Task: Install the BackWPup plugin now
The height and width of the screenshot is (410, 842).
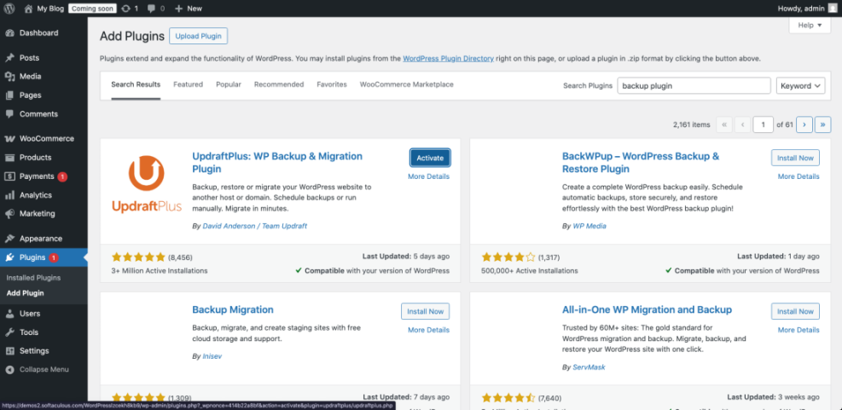Action: pos(795,158)
